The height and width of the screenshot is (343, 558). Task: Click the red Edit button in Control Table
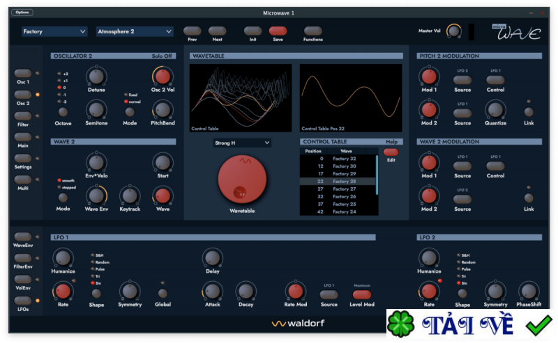391,152
